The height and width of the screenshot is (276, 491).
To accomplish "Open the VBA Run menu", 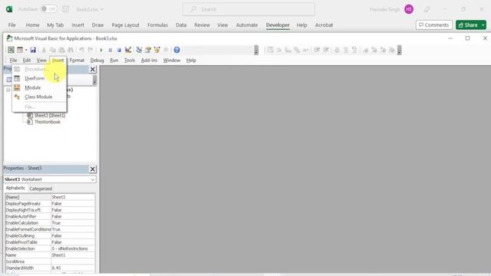I will tap(114, 60).
